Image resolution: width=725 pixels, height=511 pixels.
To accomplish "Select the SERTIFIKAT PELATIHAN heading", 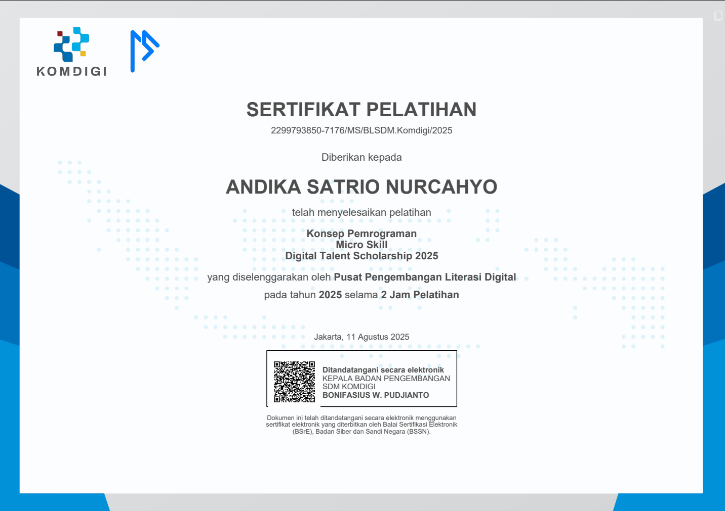I will pos(361,110).
